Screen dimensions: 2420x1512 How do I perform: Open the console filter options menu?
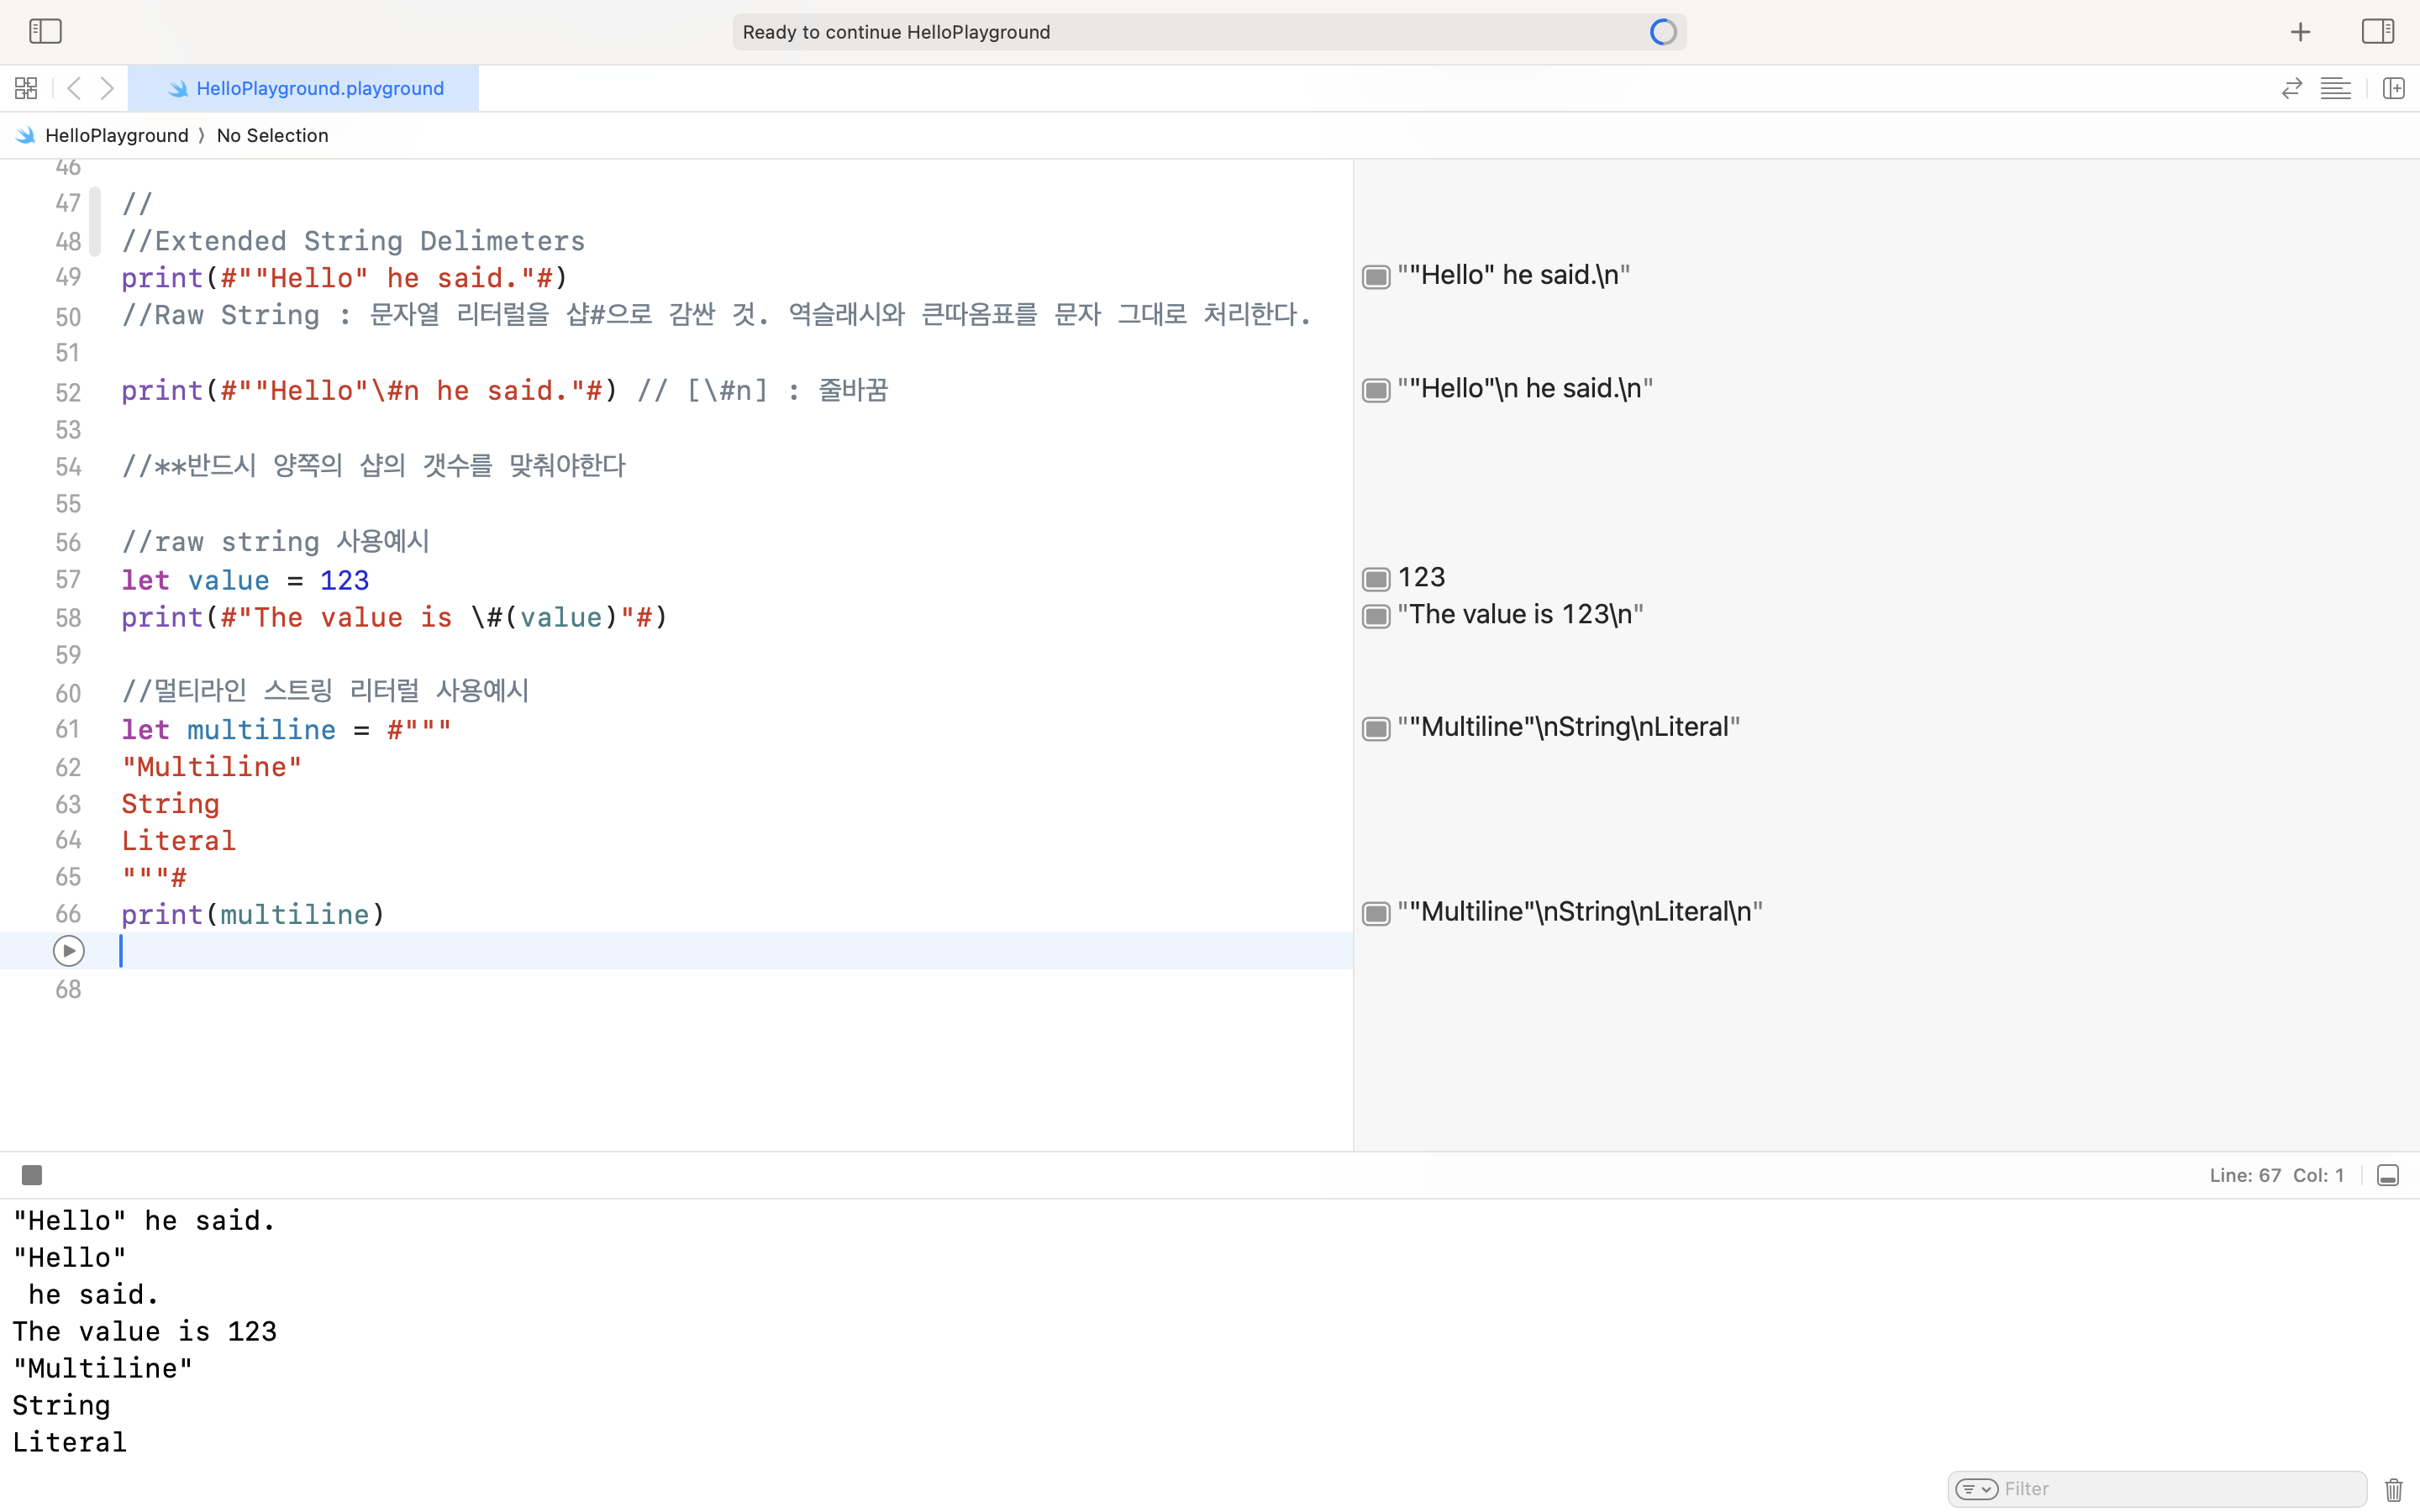tap(1976, 1489)
